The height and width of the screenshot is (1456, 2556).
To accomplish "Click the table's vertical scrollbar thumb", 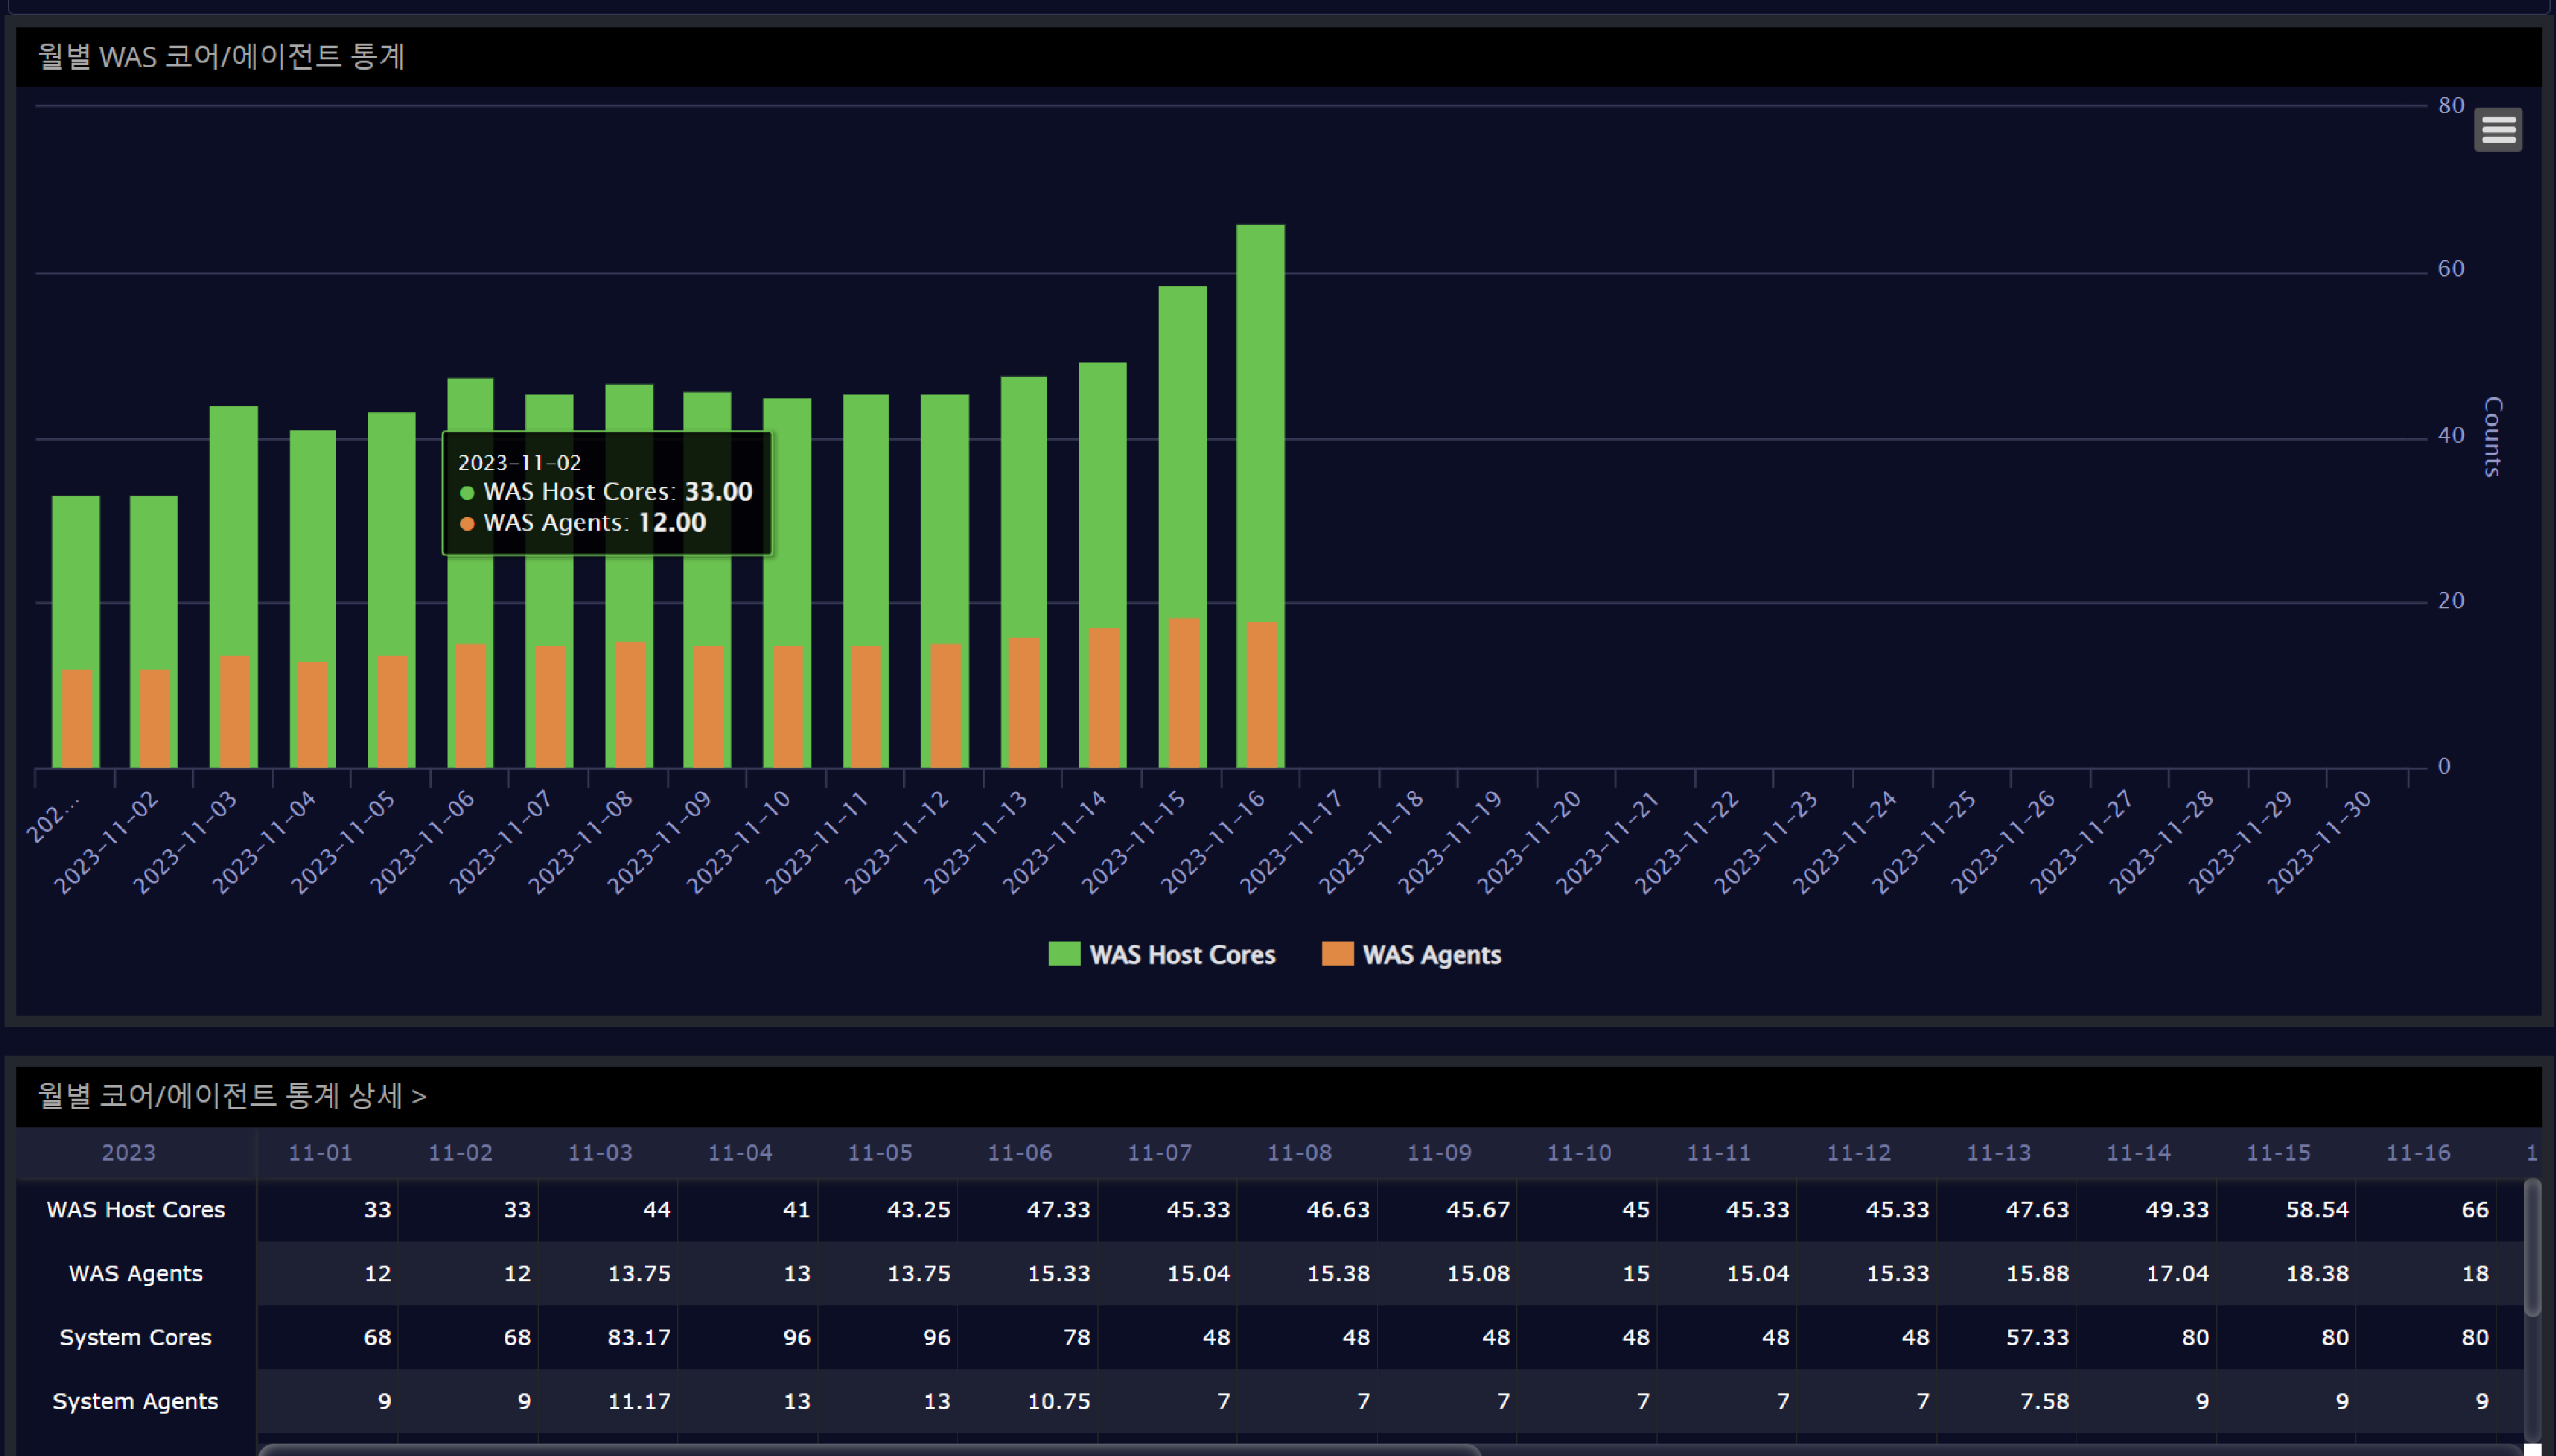I will pyautogui.click(x=2532, y=1248).
